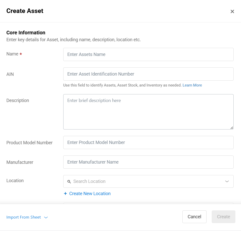Click the magnifier icon in Location search

[x=69, y=182]
